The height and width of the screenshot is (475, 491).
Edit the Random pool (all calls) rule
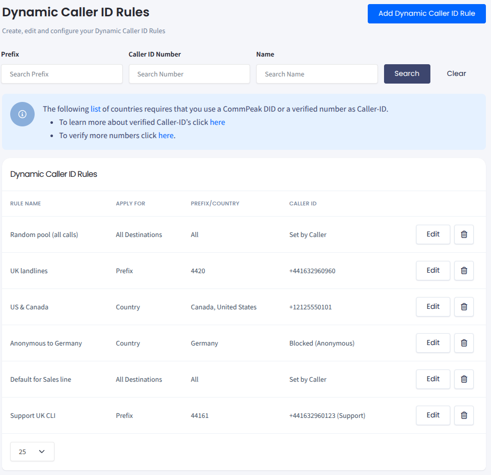point(433,234)
